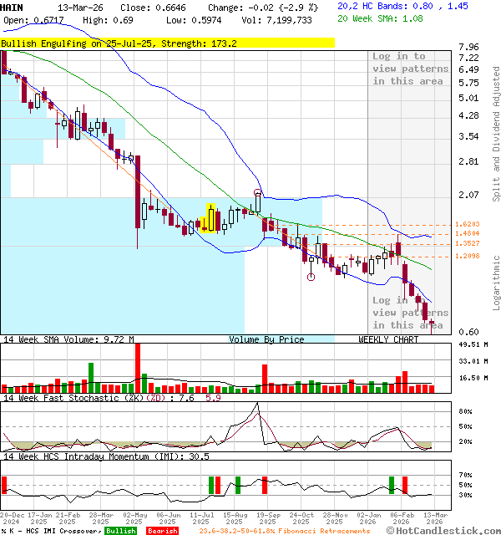
Task: Click the red Bearish legend swatch
Action: click(163, 531)
